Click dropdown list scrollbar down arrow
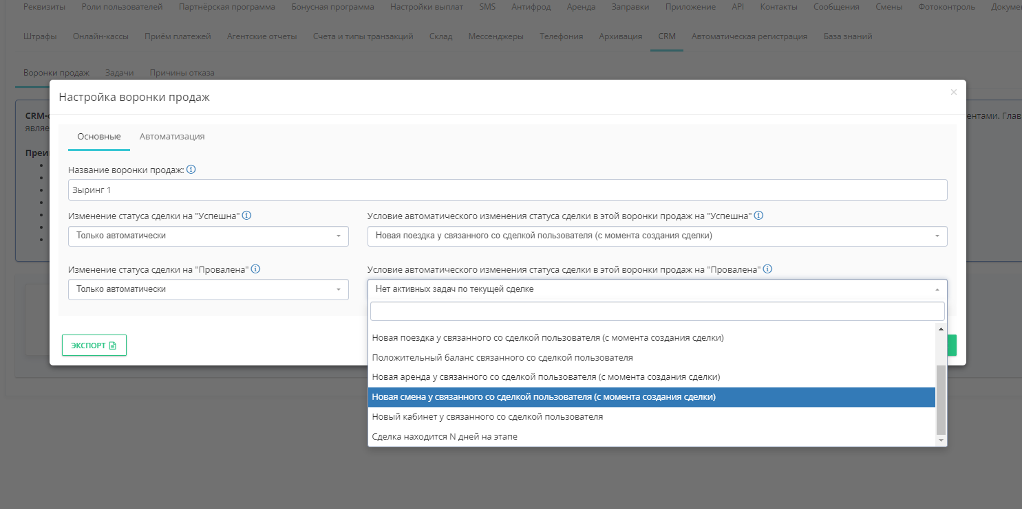Screen dimensions: 1022x509 pos(941,440)
